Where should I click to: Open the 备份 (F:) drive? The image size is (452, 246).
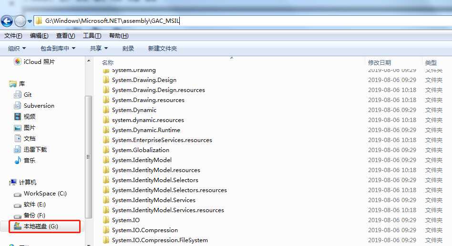(x=30, y=215)
